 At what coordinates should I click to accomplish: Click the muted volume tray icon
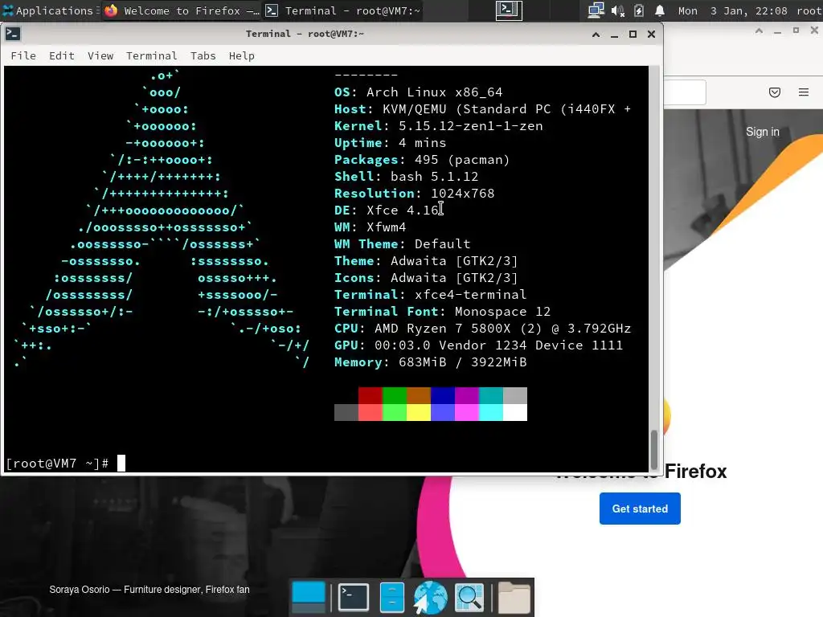coord(618,10)
